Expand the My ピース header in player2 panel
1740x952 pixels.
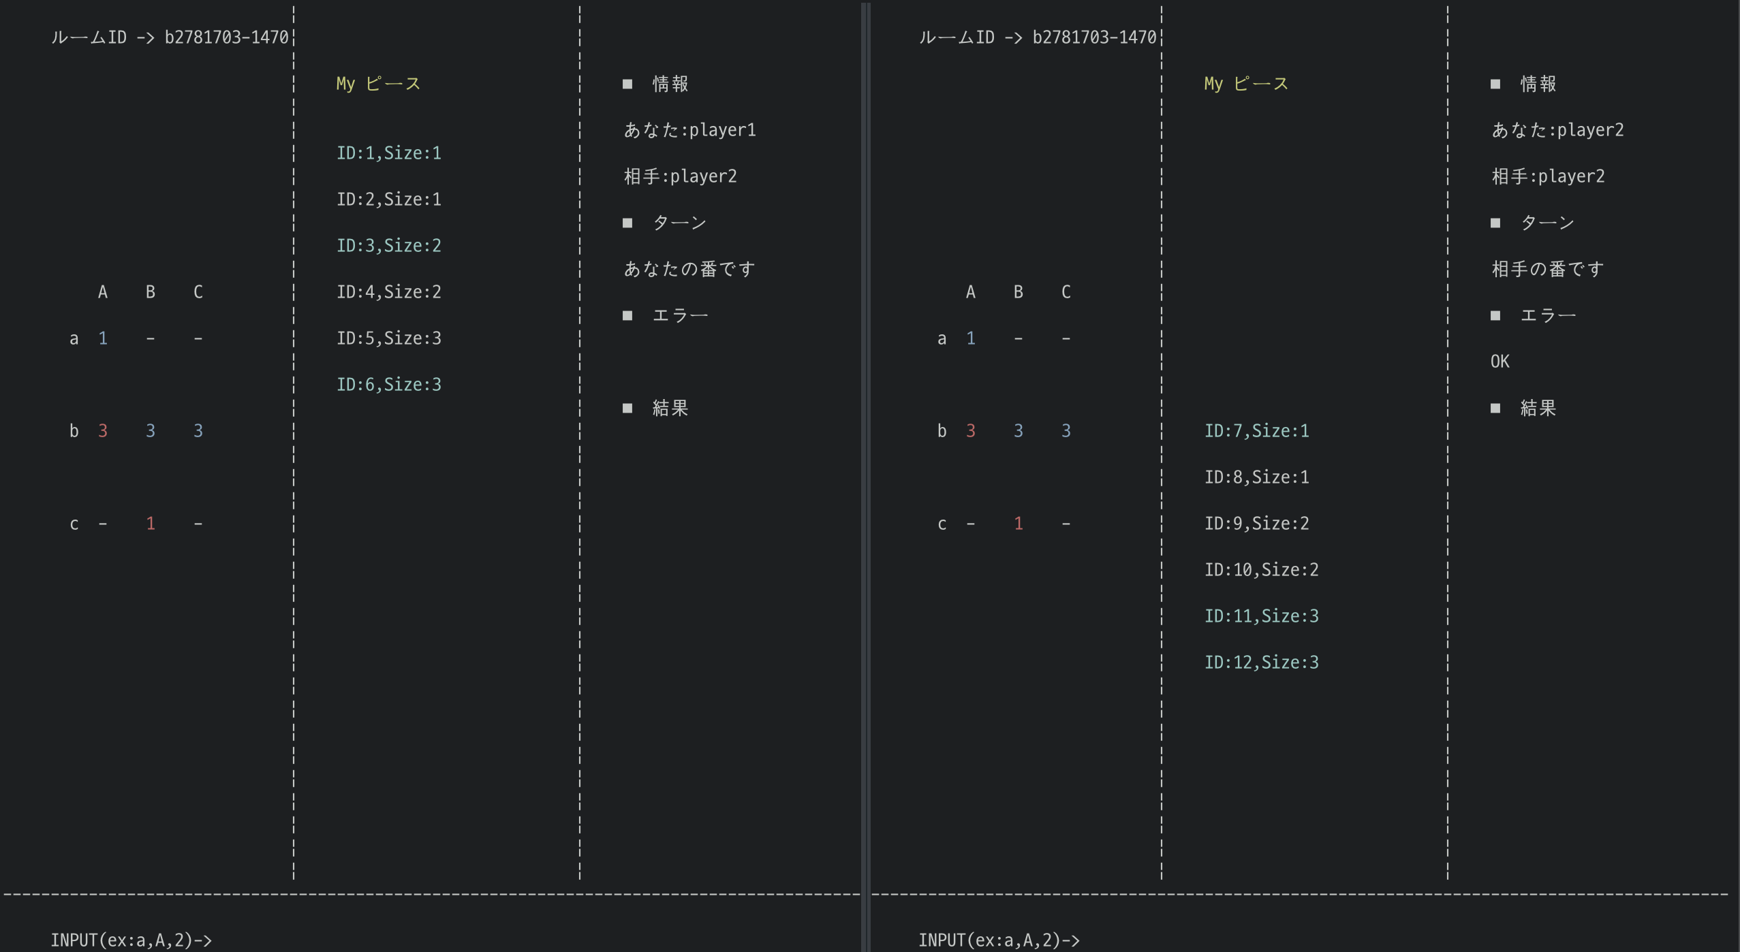tap(1245, 83)
